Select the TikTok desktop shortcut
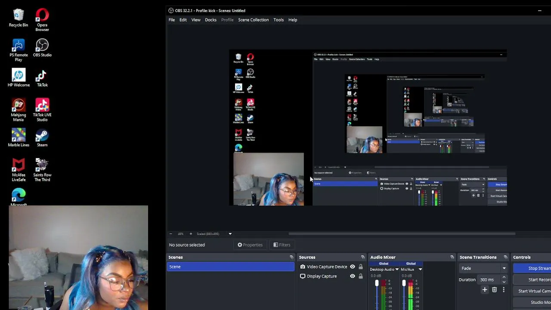 pos(42,78)
